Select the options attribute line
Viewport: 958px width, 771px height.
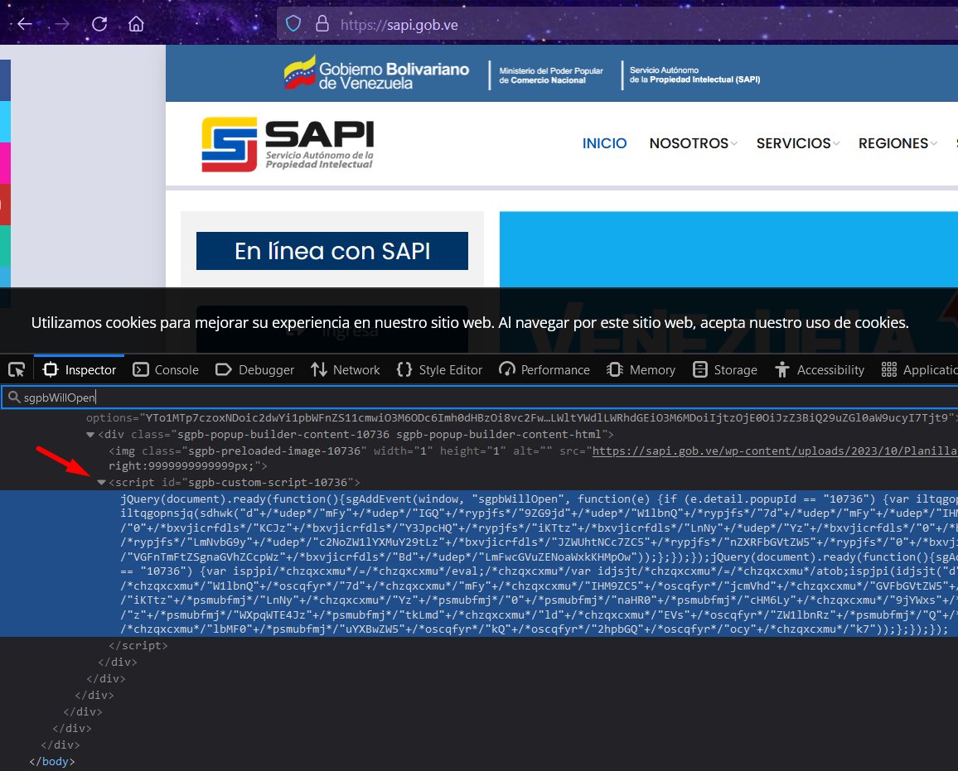520,417
